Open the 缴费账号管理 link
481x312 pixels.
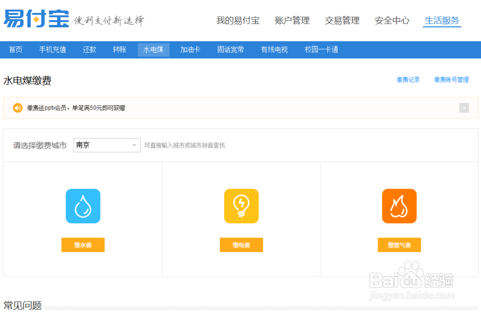tap(451, 80)
